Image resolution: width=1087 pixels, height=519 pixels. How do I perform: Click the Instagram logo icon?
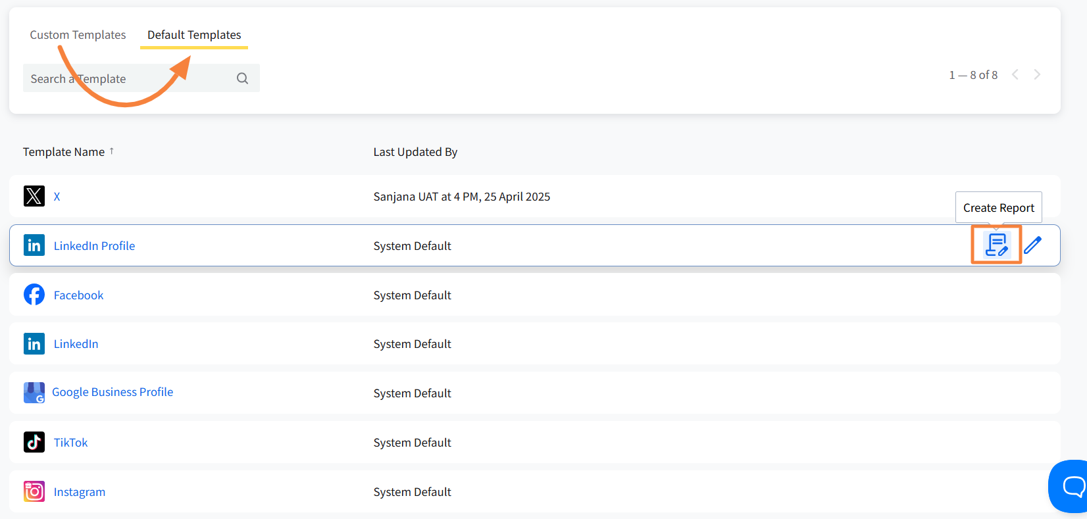34,491
